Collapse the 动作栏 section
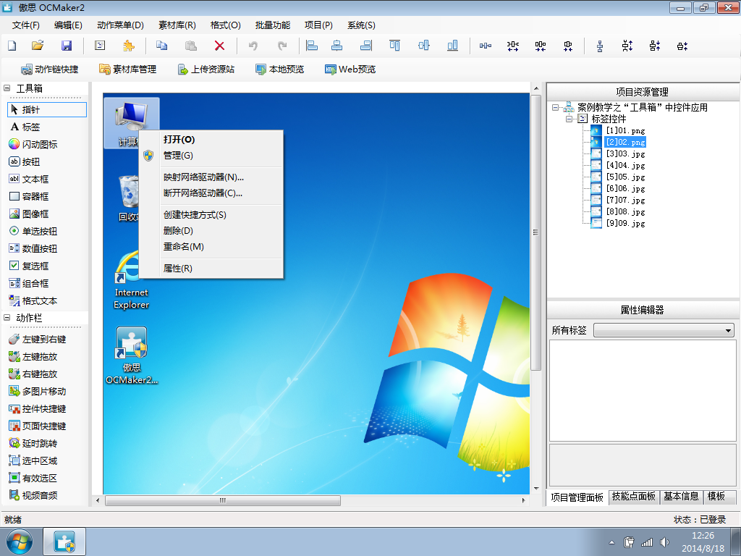 (7, 318)
